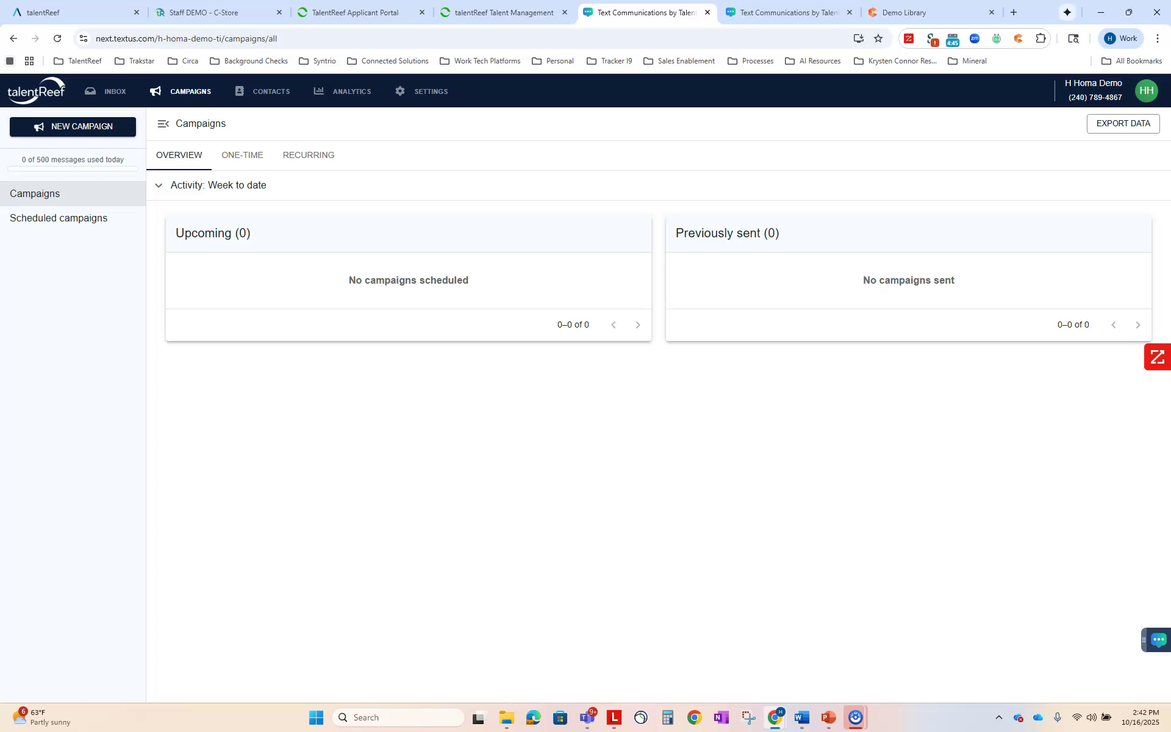Open the red Zoom side panel icon
1171x732 pixels.
pos(1157,357)
